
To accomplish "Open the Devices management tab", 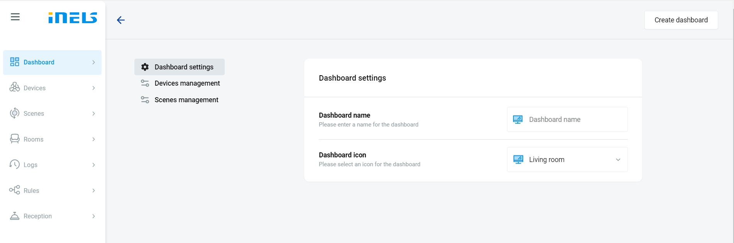I will click(x=187, y=83).
